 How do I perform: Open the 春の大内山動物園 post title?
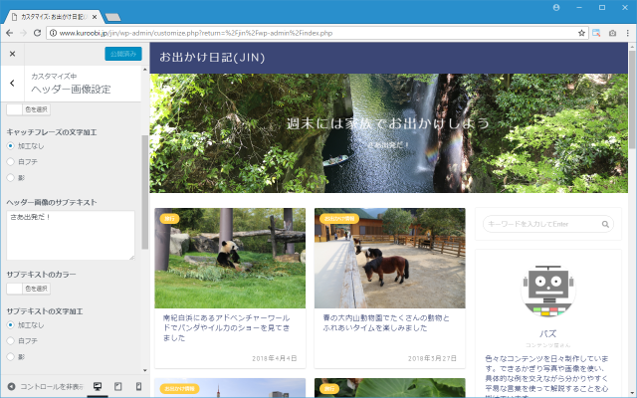[x=386, y=322]
